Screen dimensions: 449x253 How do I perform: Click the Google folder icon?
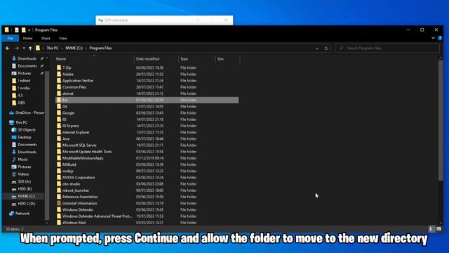pos(59,112)
